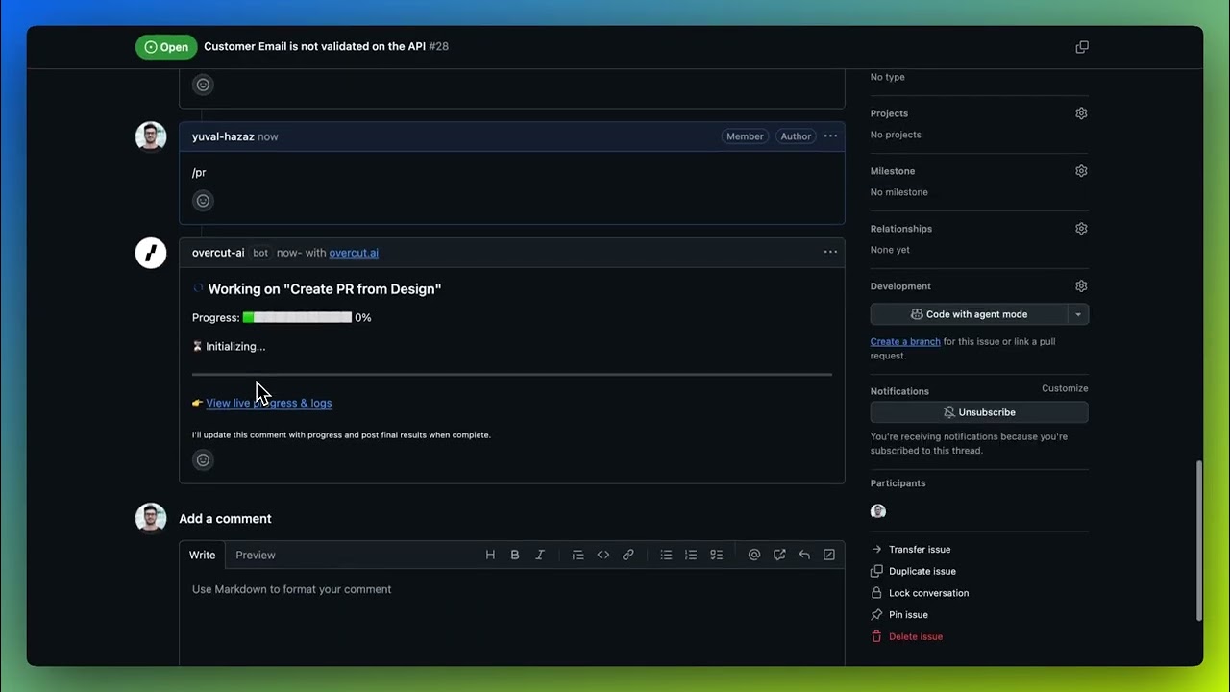The image size is (1230, 692).
Task: Open View live progress & logs link
Action: click(x=269, y=403)
